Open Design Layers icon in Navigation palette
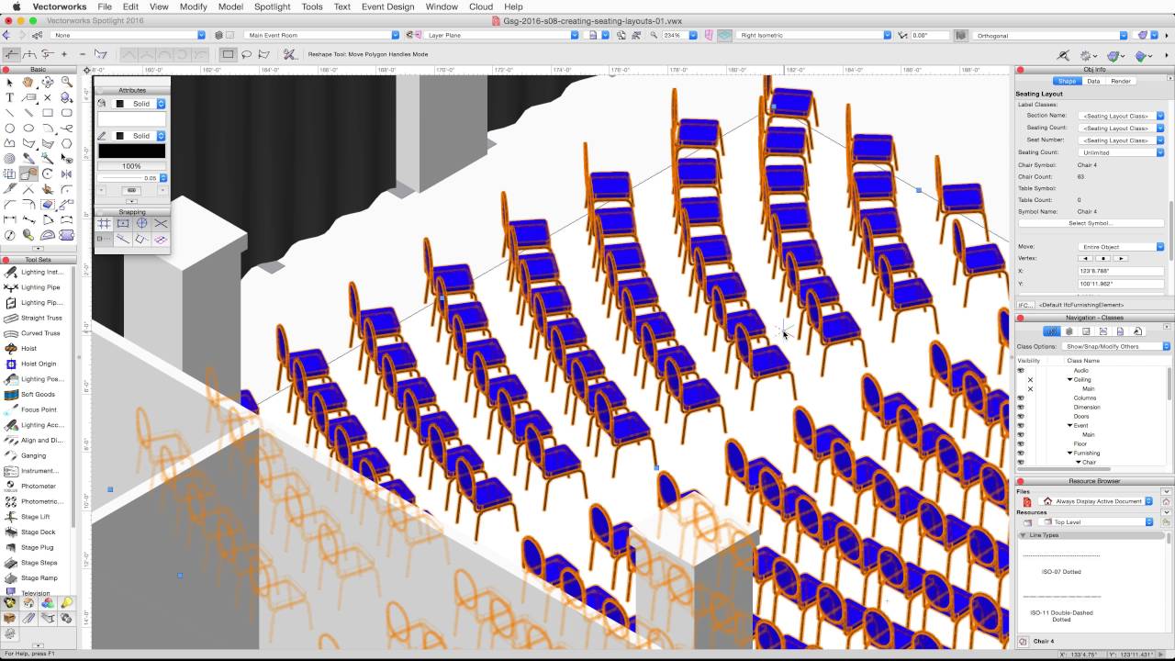The height and width of the screenshot is (661, 1175). (x=1069, y=331)
